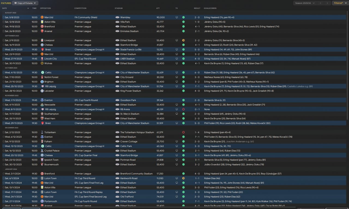Screen dimensions: 349x209
Task: Click the green win indicator on the Aston Villa 12/8/2023 row
Action: tap(183, 22)
